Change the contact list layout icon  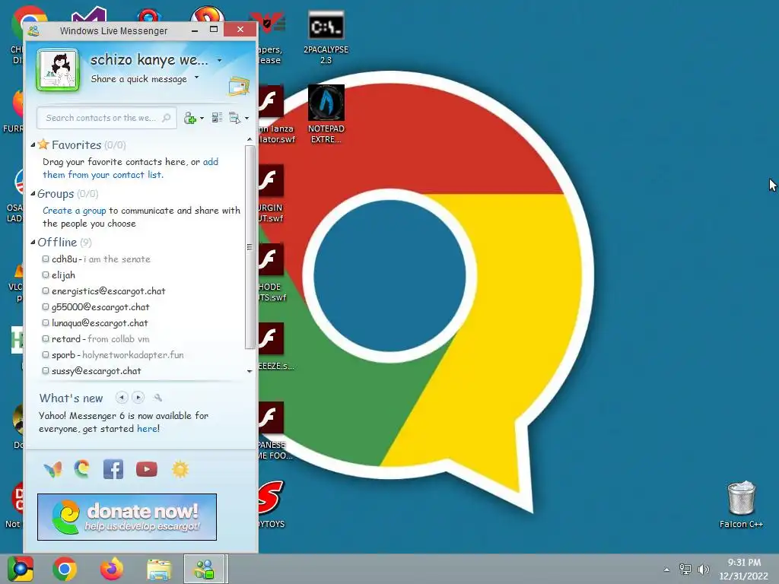point(217,118)
